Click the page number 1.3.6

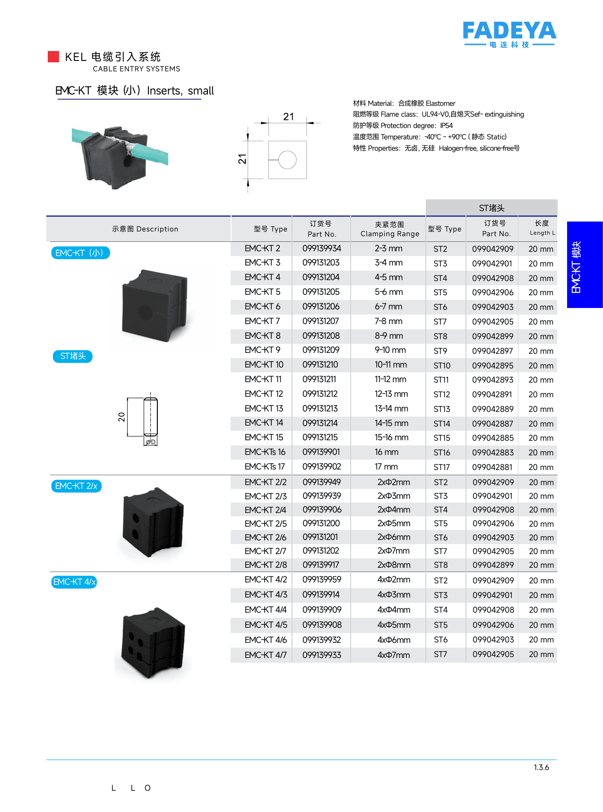(542, 768)
